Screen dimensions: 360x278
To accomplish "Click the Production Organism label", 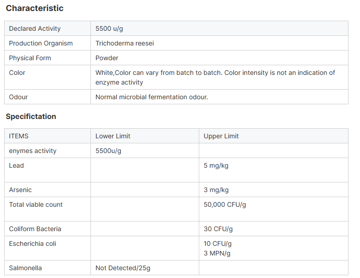I will coord(41,43).
